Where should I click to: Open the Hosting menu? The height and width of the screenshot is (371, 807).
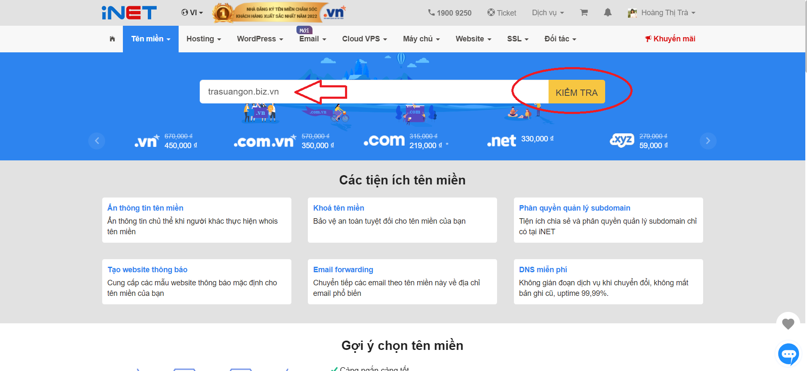[x=204, y=39]
